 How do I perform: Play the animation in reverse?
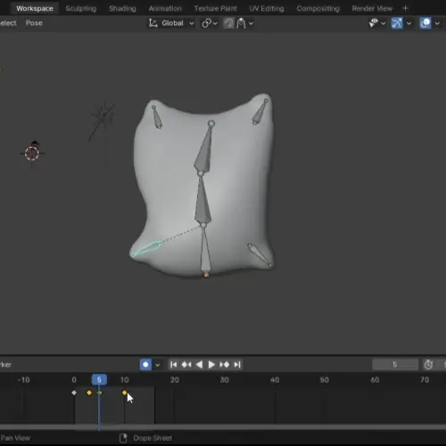[199, 364]
